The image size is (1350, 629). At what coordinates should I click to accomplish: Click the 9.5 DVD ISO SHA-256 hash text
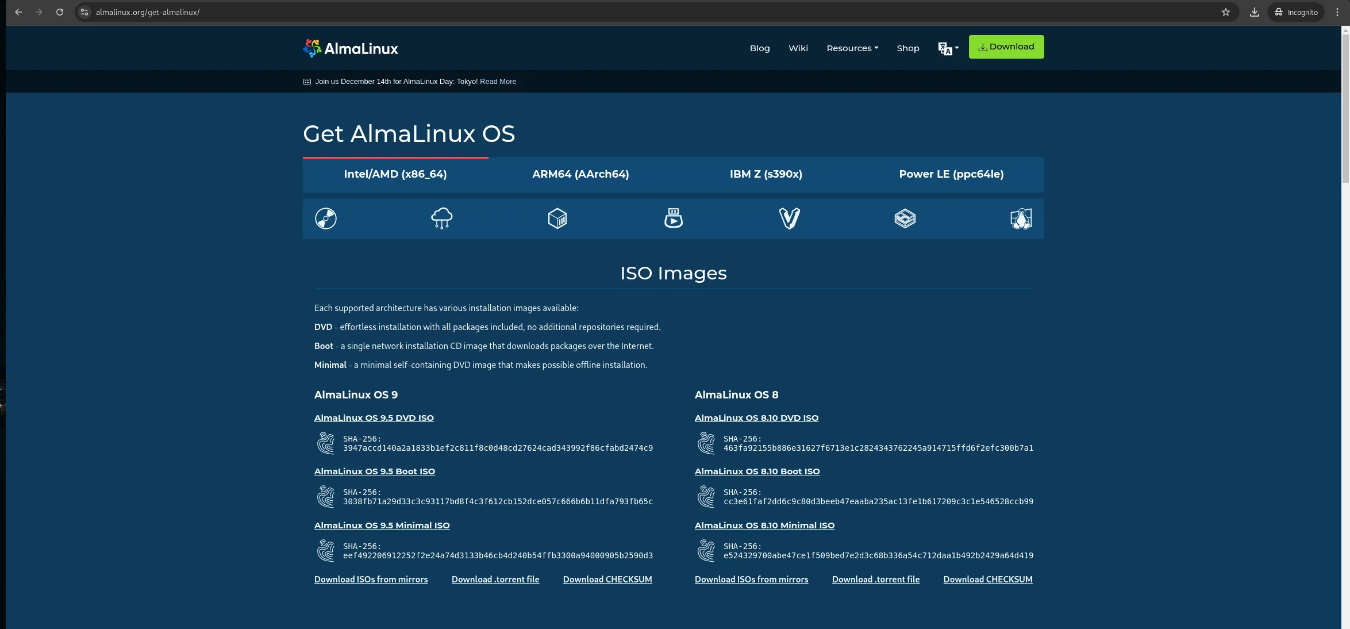click(498, 448)
